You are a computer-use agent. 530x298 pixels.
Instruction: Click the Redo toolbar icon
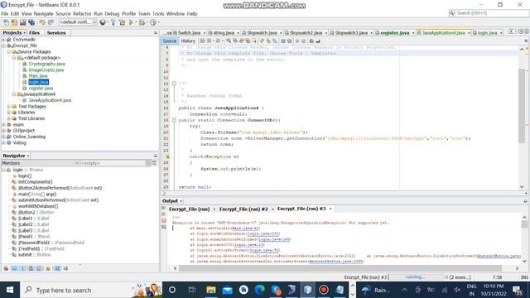pyautogui.click(x=51, y=22)
